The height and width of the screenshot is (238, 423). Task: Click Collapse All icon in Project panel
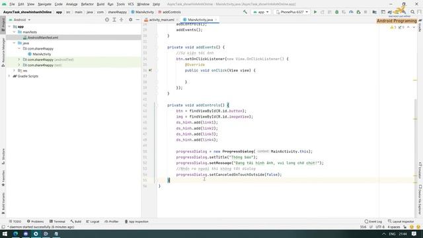click(x=122, y=20)
